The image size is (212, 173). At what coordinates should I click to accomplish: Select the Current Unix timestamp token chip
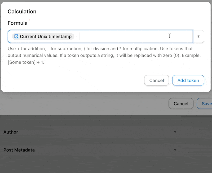click(43, 37)
